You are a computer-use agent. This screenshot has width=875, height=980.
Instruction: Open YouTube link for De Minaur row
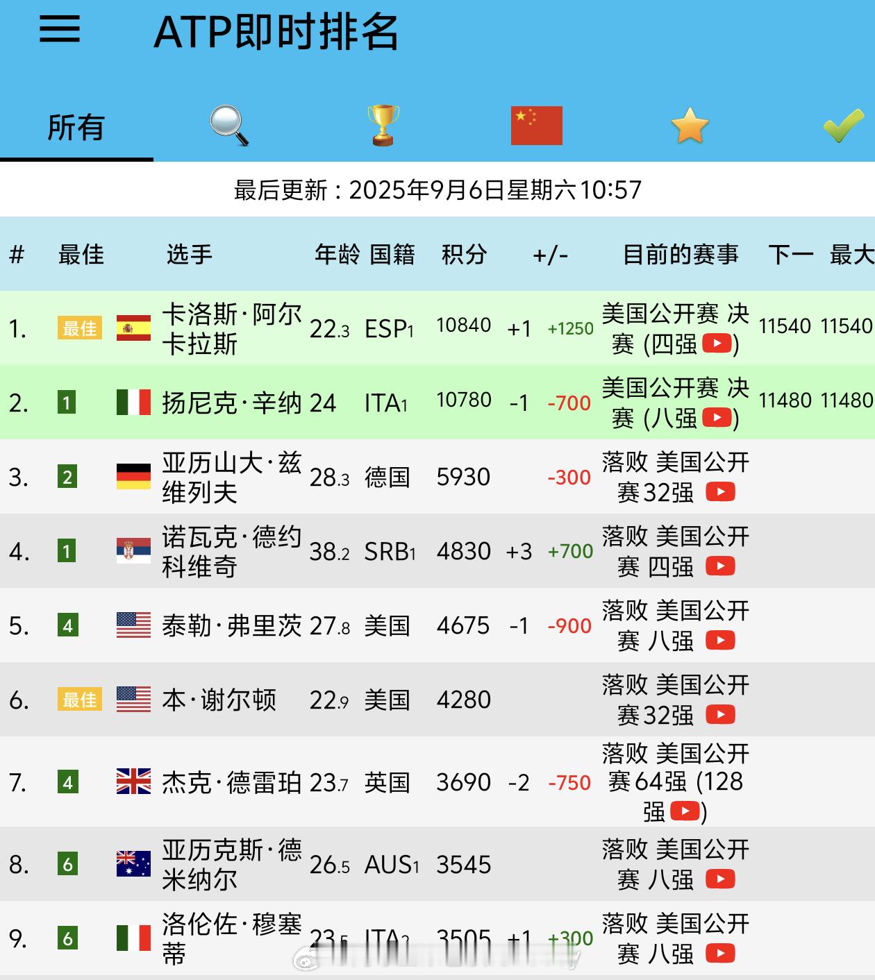pos(721,879)
